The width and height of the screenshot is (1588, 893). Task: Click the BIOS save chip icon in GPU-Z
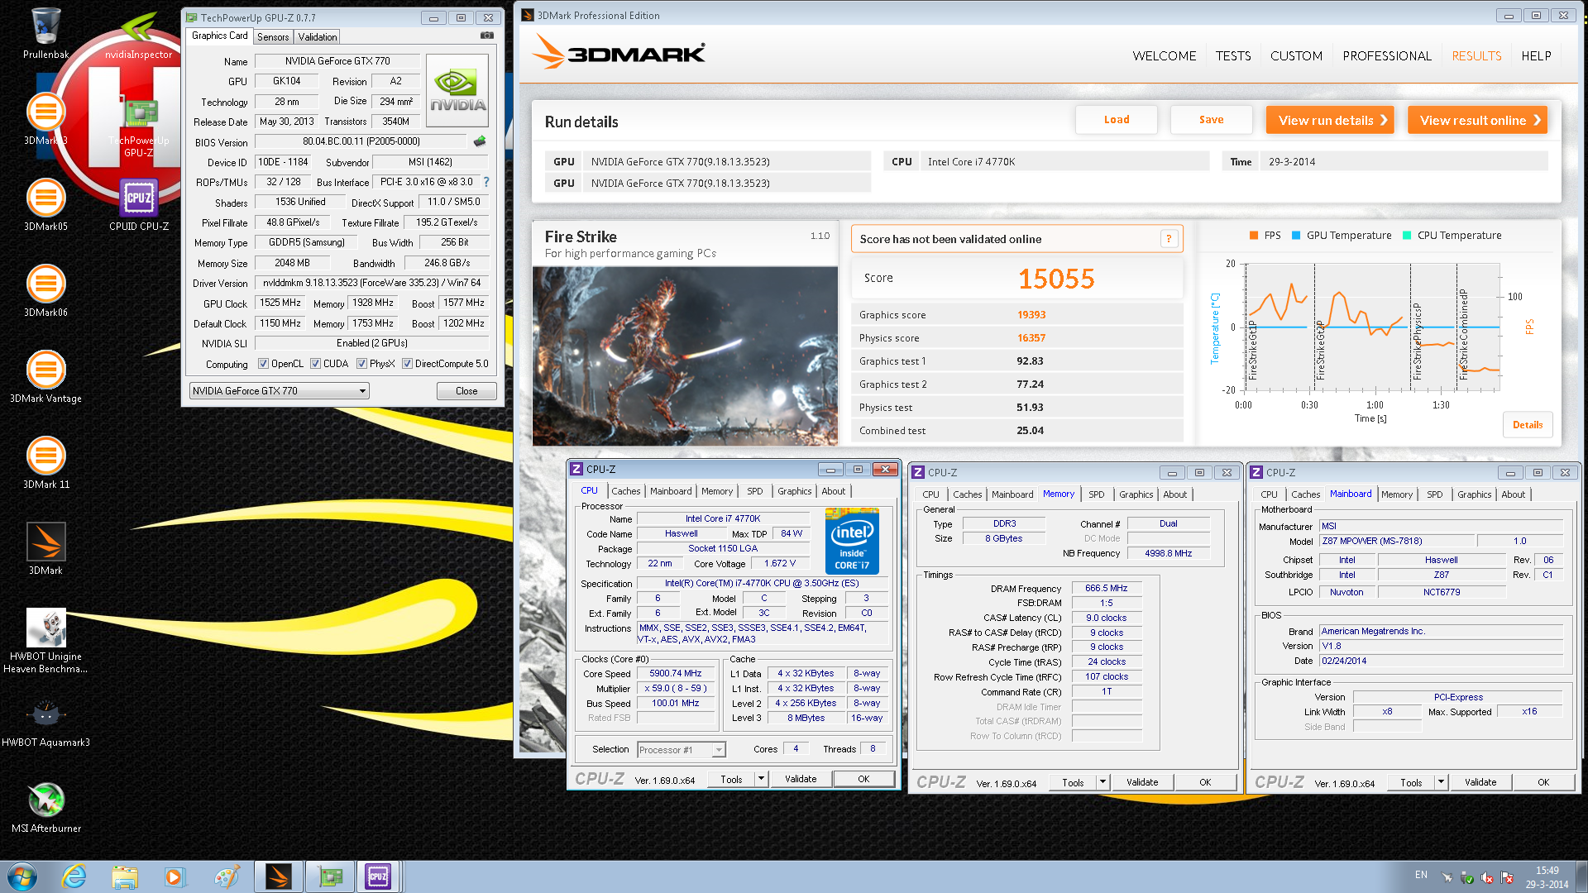(480, 141)
